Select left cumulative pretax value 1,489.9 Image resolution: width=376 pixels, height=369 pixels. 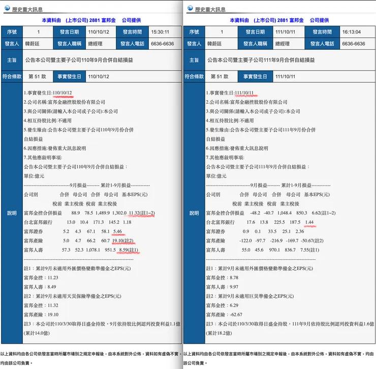[103, 213]
